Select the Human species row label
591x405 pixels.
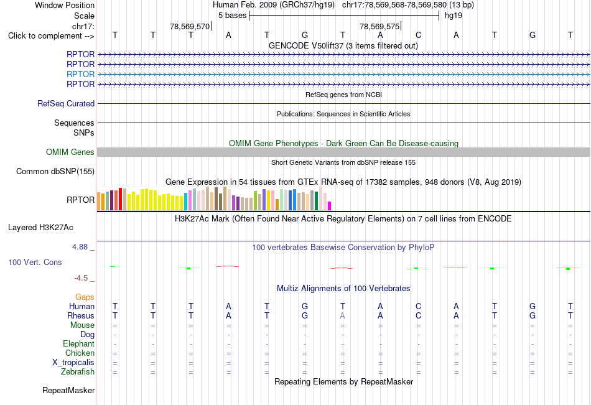click(x=81, y=306)
